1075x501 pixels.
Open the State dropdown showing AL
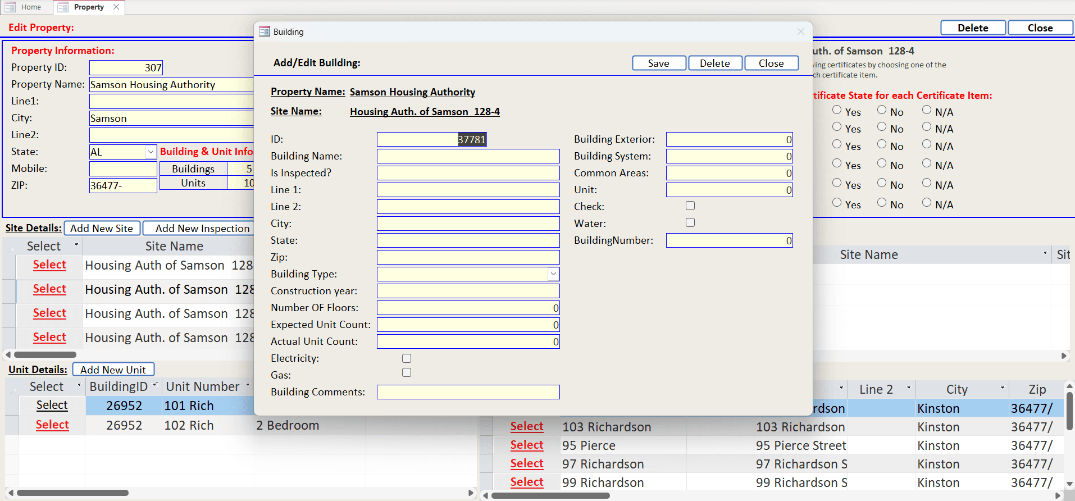click(x=151, y=152)
